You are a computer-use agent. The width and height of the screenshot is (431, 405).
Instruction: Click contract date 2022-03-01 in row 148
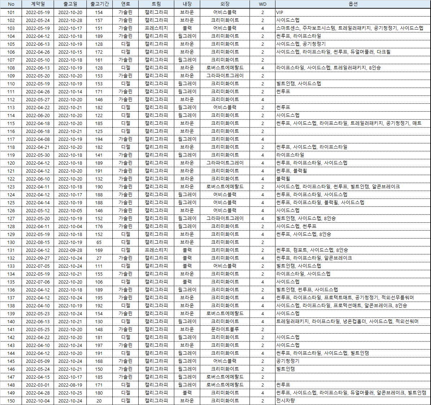coord(38,385)
